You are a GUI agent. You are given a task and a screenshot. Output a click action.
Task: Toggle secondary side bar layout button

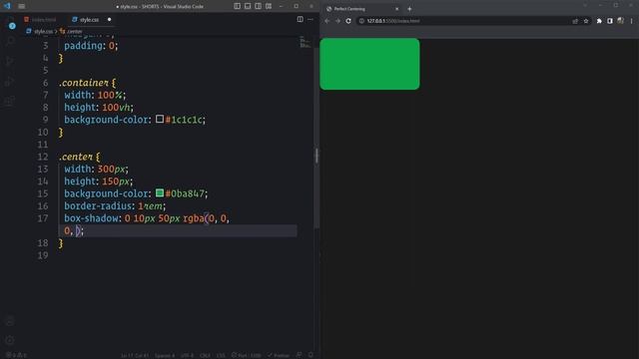(x=258, y=6)
